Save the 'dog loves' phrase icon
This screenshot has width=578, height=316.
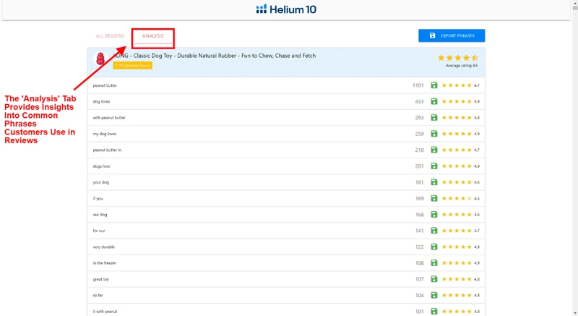(x=434, y=101)
